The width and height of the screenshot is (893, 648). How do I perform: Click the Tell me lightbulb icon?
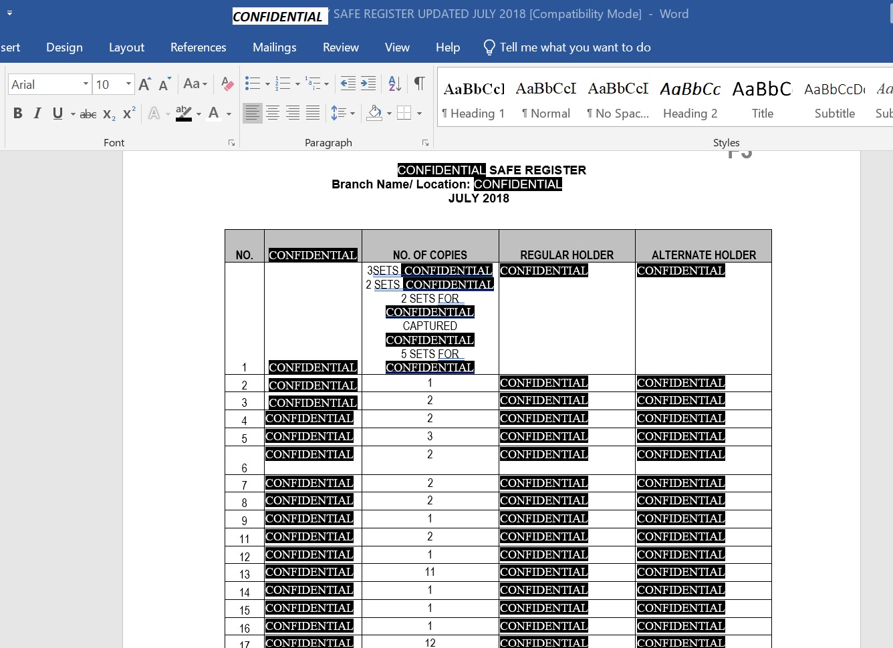click(489, 47)
